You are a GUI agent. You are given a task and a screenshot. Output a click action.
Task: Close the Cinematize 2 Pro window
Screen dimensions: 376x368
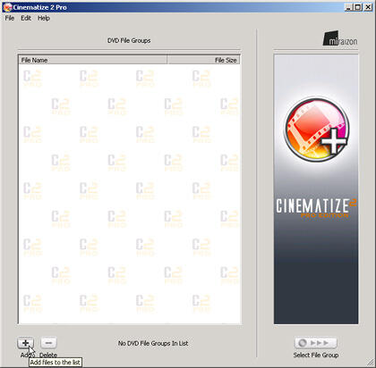point(368,7)
